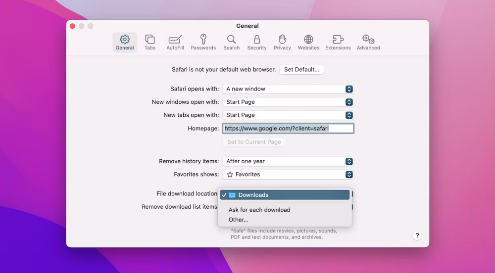Expand the 'Safari opens with' dropdown

tap(288, 89)
